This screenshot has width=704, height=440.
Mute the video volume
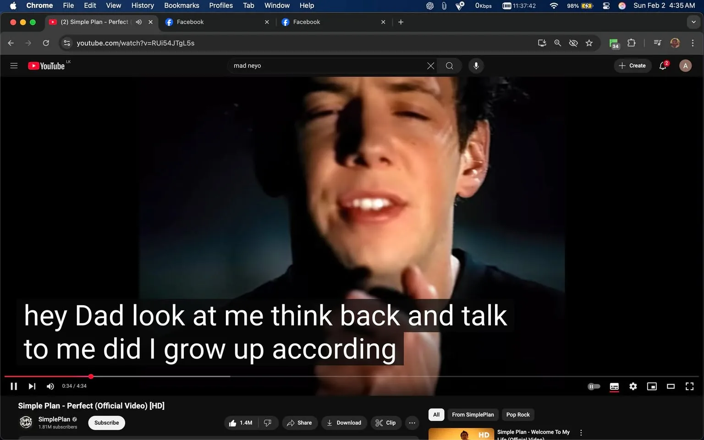click(50, 386)
